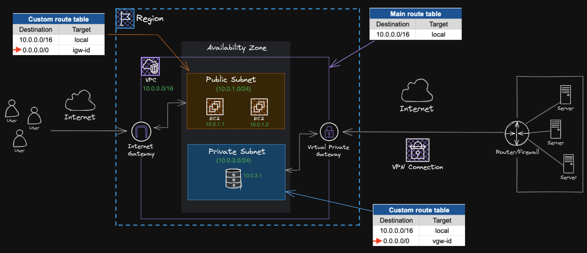
Task: Click the VPN Connection icon
Action: coord(418,150)
